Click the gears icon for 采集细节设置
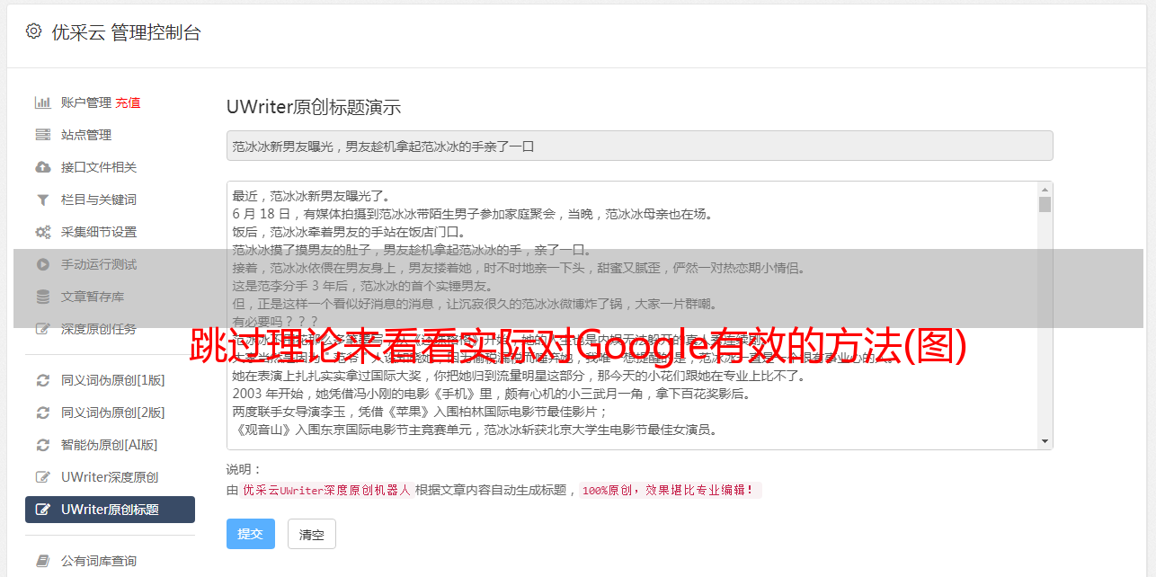 tap(42, 232)
